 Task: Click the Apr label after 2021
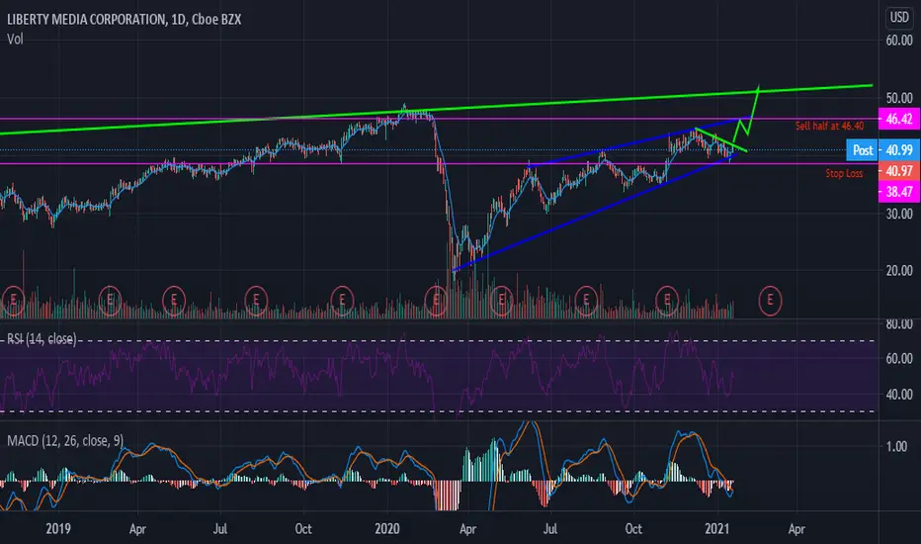pyautogui.click(x=796, y=529)
